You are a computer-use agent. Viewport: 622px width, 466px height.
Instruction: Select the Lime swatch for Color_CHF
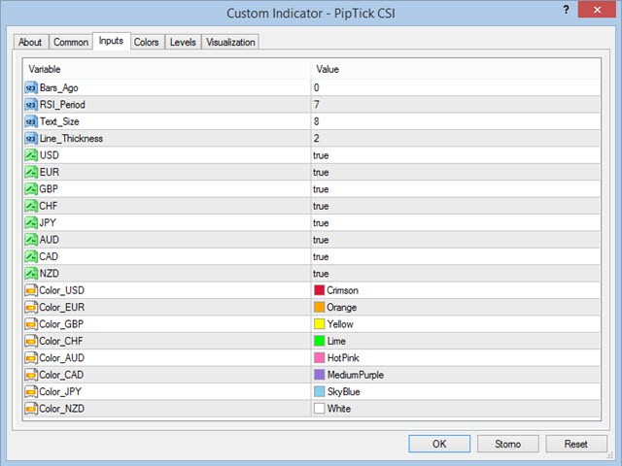tap(320, 341)
